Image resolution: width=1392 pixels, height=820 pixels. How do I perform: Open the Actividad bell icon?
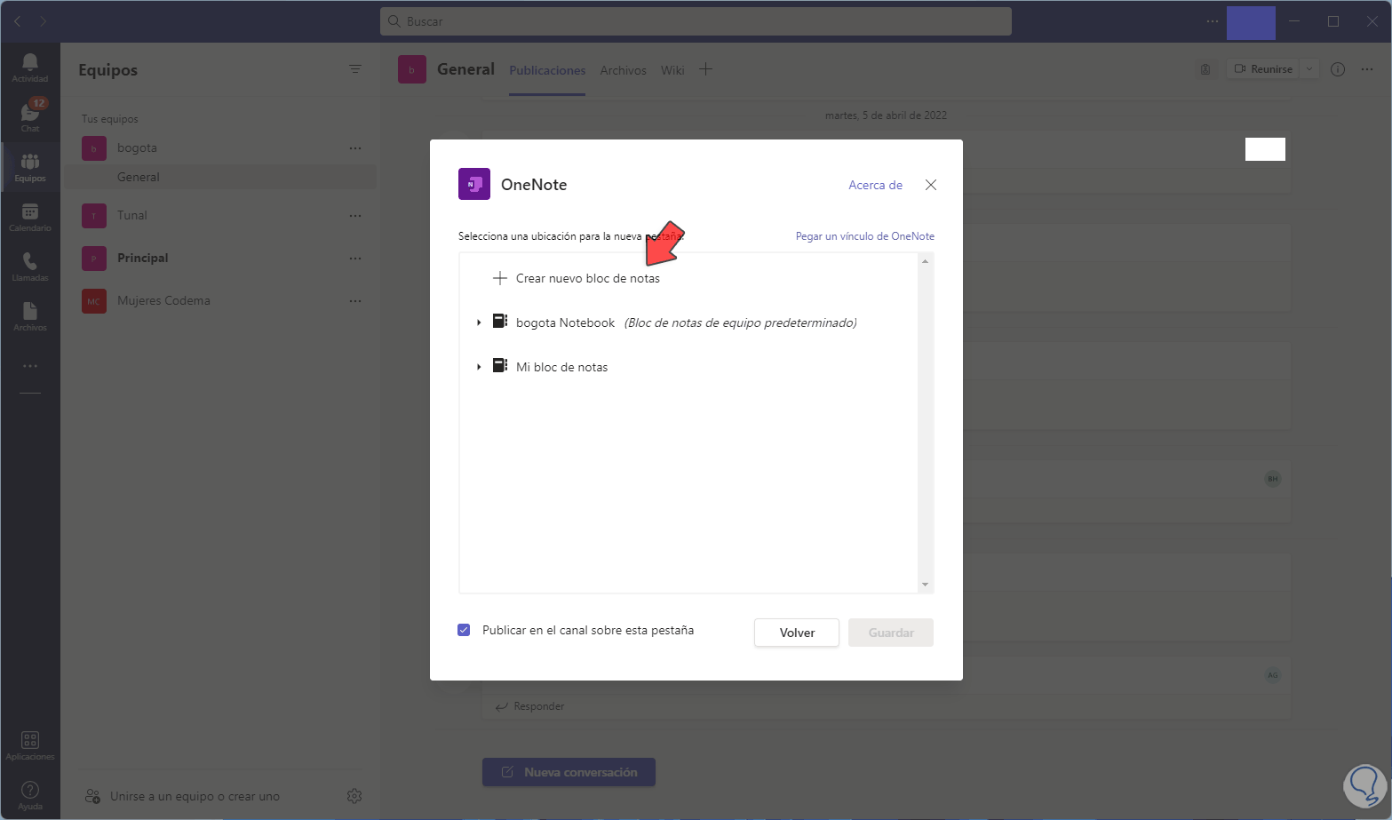click(30, 66)
